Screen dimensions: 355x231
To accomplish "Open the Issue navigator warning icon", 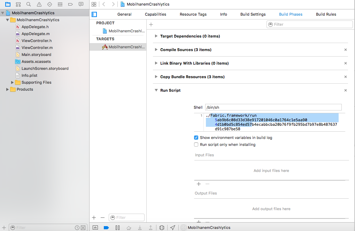I will tap(39, 4).
